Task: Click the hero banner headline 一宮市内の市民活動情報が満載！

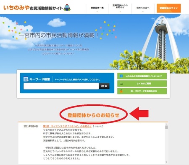Action: pyautogui.click(x=59, y=36)
